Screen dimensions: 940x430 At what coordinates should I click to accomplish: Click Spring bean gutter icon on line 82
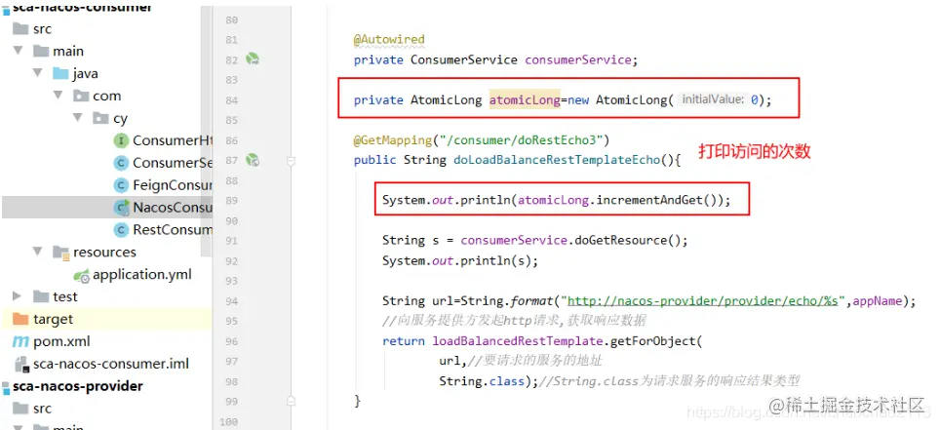[253, 59]
